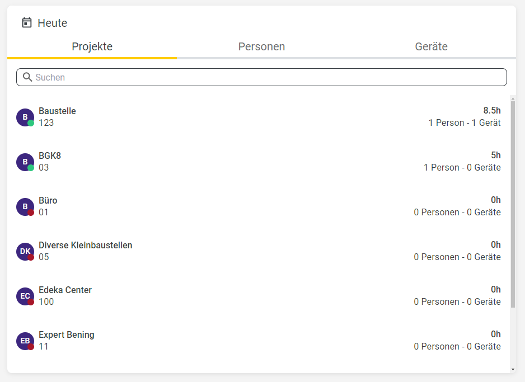The image size is (525, 382).
Task: Click the 5h summary for BGK8
Action: point(496,155)
